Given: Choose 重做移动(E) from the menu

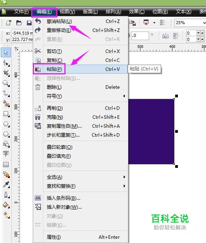Looking at the screenshot, I should coord(81,30).
